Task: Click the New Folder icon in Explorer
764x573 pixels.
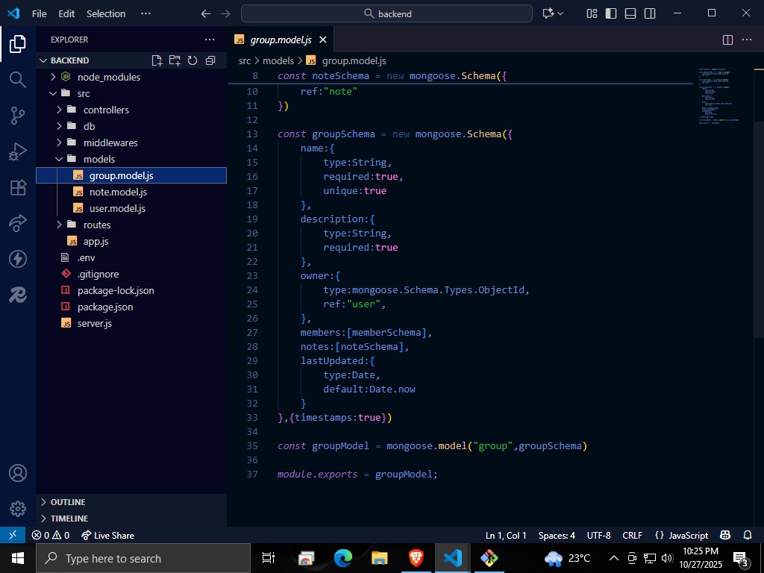Action: coord(174,60)
